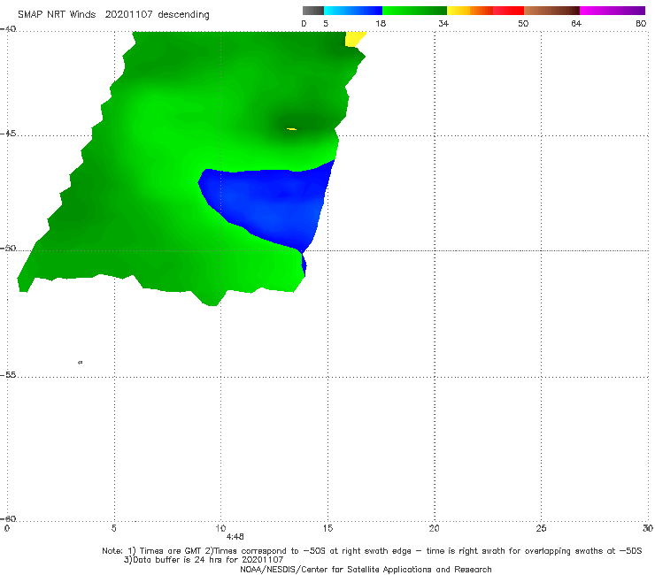Image resolution: width=655 pixels, height=575 pixels.
Task: Click the longitude axis label 15
Action: coord(327,529)
